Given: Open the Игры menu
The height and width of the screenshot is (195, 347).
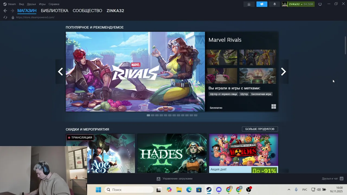Looking at the screenshot, I should tap(42, 4).
